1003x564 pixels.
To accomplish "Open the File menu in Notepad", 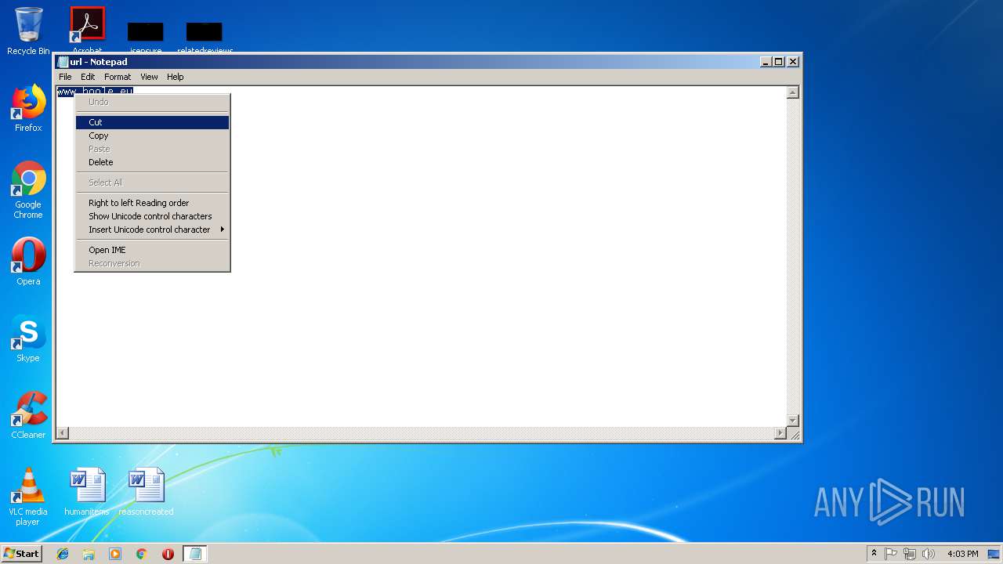I will point(65,77).
